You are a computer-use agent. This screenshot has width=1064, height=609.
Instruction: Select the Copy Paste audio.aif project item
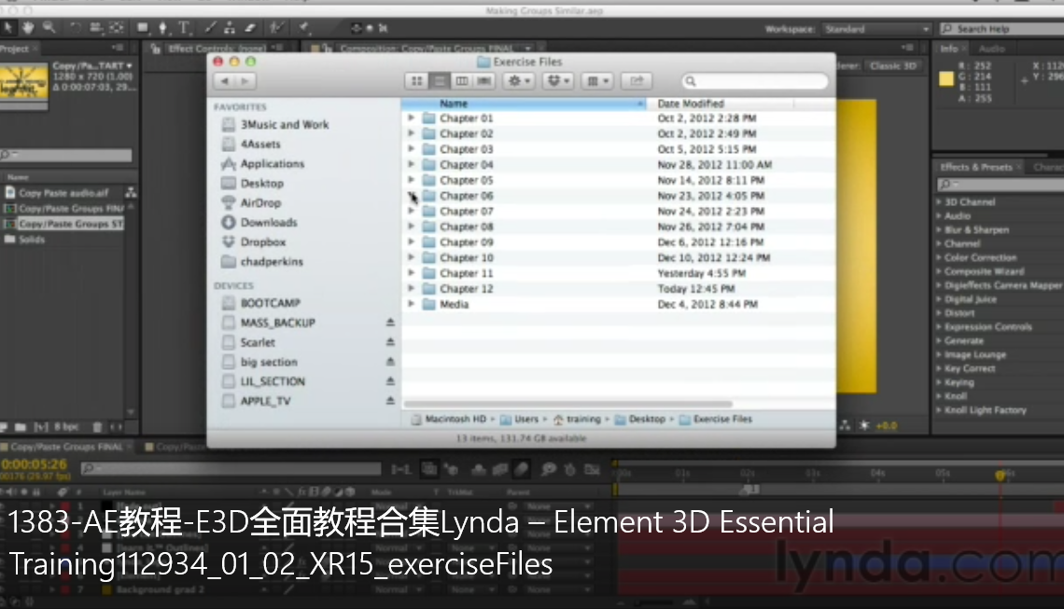click(63, 193)
